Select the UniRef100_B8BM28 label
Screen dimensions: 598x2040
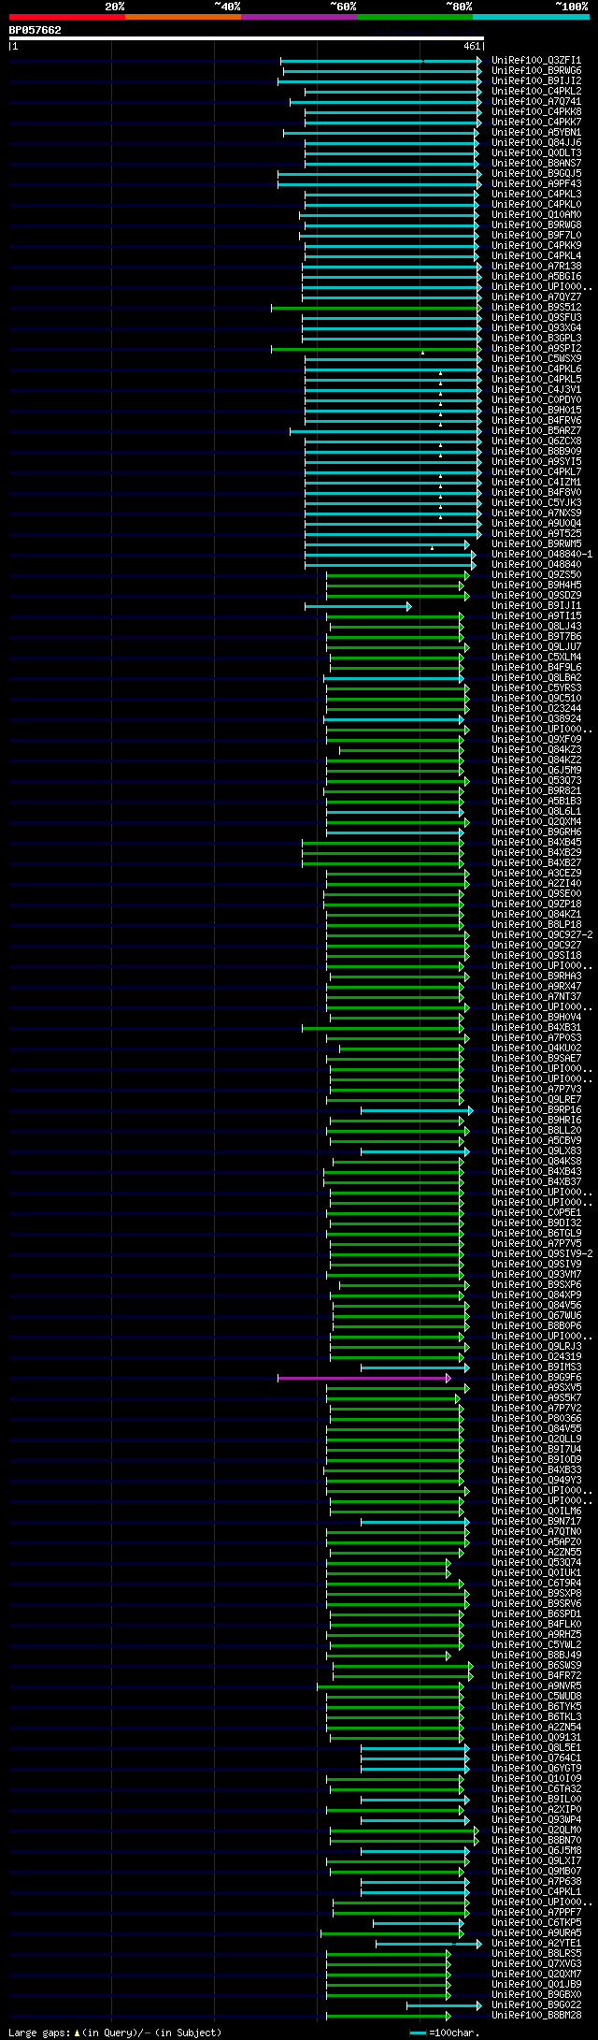coord(536,2016)
